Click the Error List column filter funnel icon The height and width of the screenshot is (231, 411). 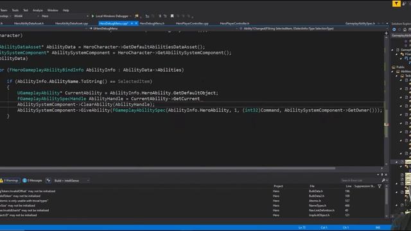[x=380, y=186]
